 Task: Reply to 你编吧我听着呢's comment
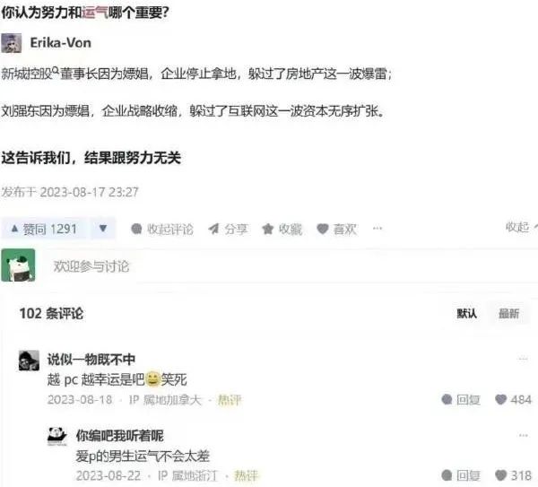(x=461, y=475)
